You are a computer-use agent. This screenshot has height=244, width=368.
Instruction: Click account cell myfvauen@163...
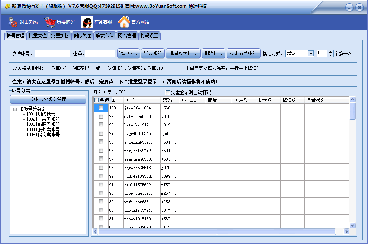click(142, 116)
